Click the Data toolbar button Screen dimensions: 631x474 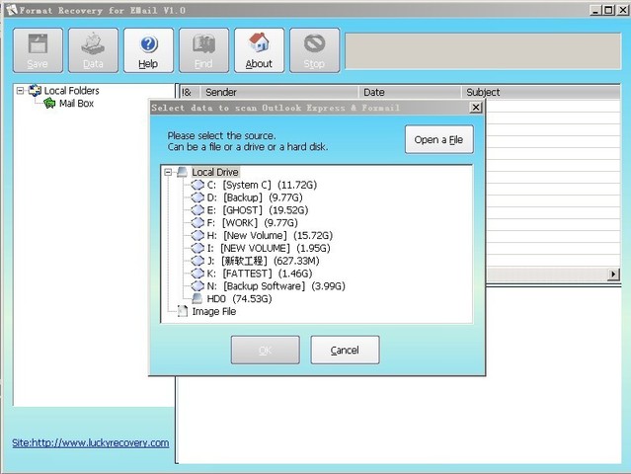click(94, 50)
